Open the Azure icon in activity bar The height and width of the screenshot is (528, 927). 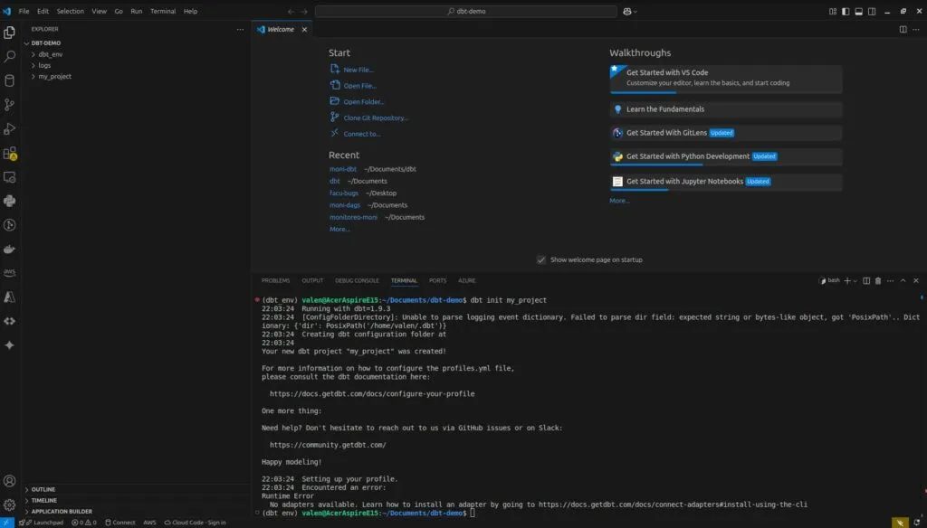(x=9, y=297)
